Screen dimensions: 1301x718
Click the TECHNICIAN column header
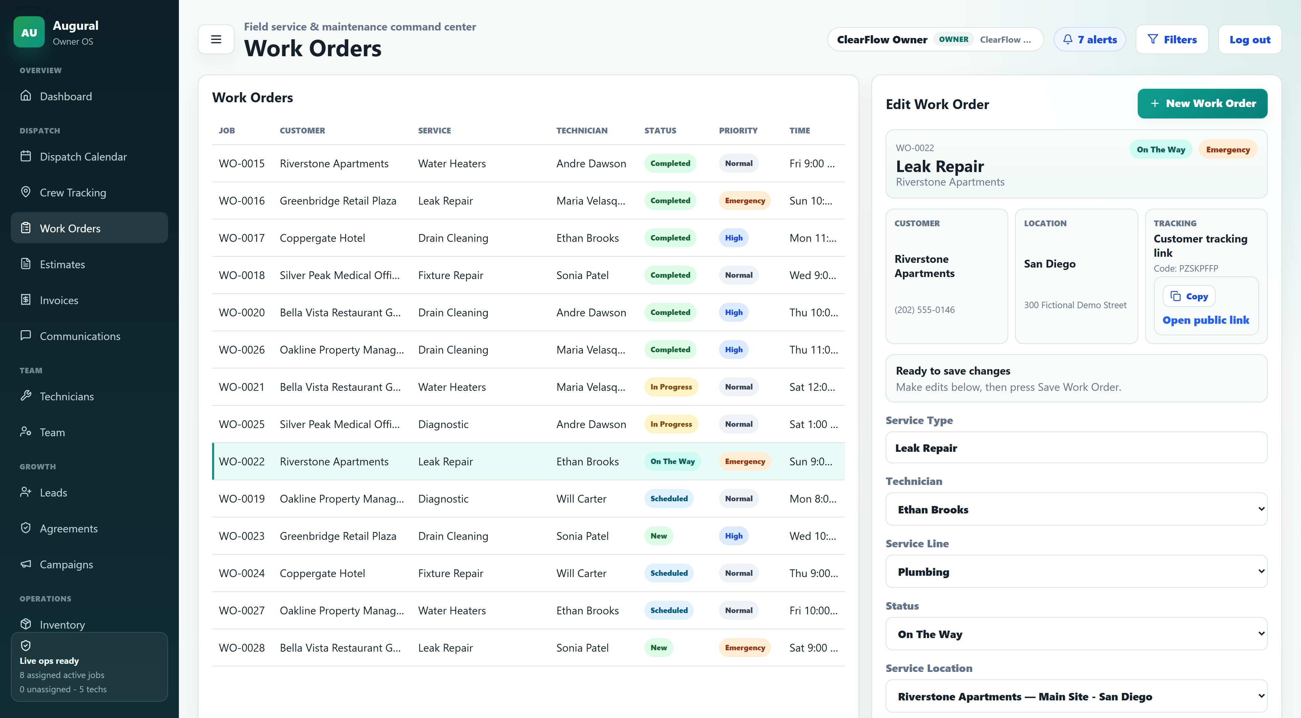click(x=582, y=130)
